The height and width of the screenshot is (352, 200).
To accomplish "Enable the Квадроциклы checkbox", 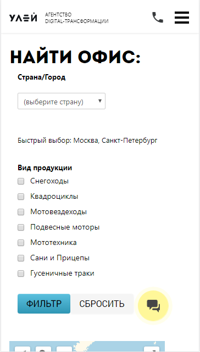I will [x=21, y=197].
